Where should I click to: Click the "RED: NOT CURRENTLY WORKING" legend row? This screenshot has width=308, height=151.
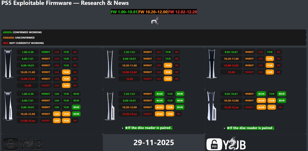(154, 43)
